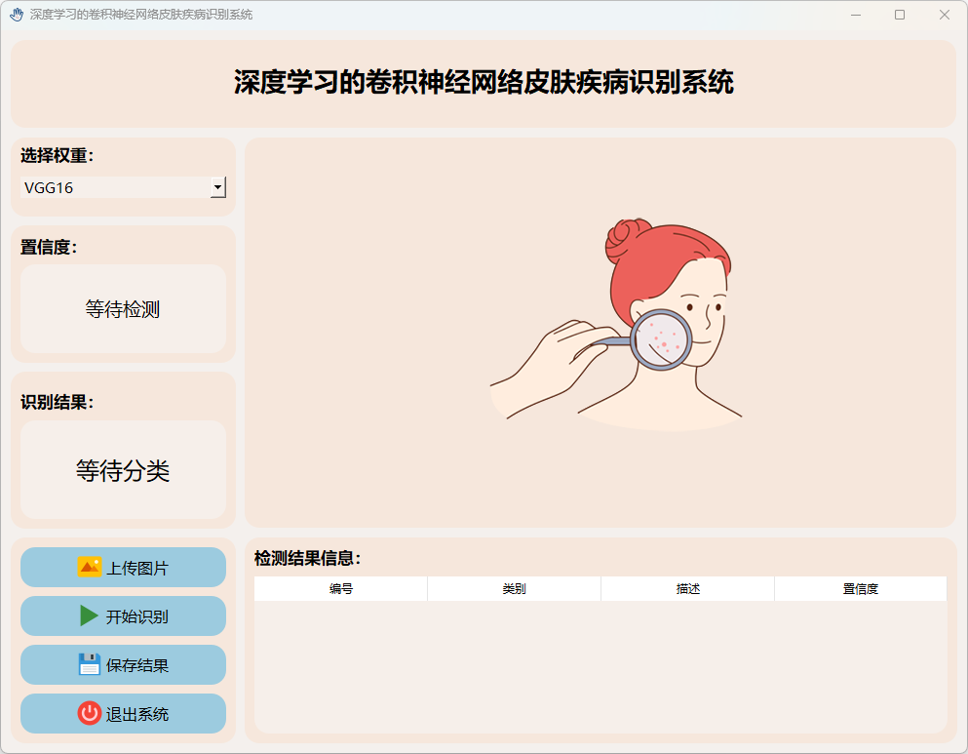Click the 置信度 table column header

(861, 588)
